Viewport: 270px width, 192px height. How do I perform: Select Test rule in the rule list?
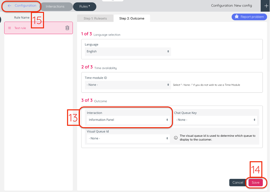tap(33, 28)
